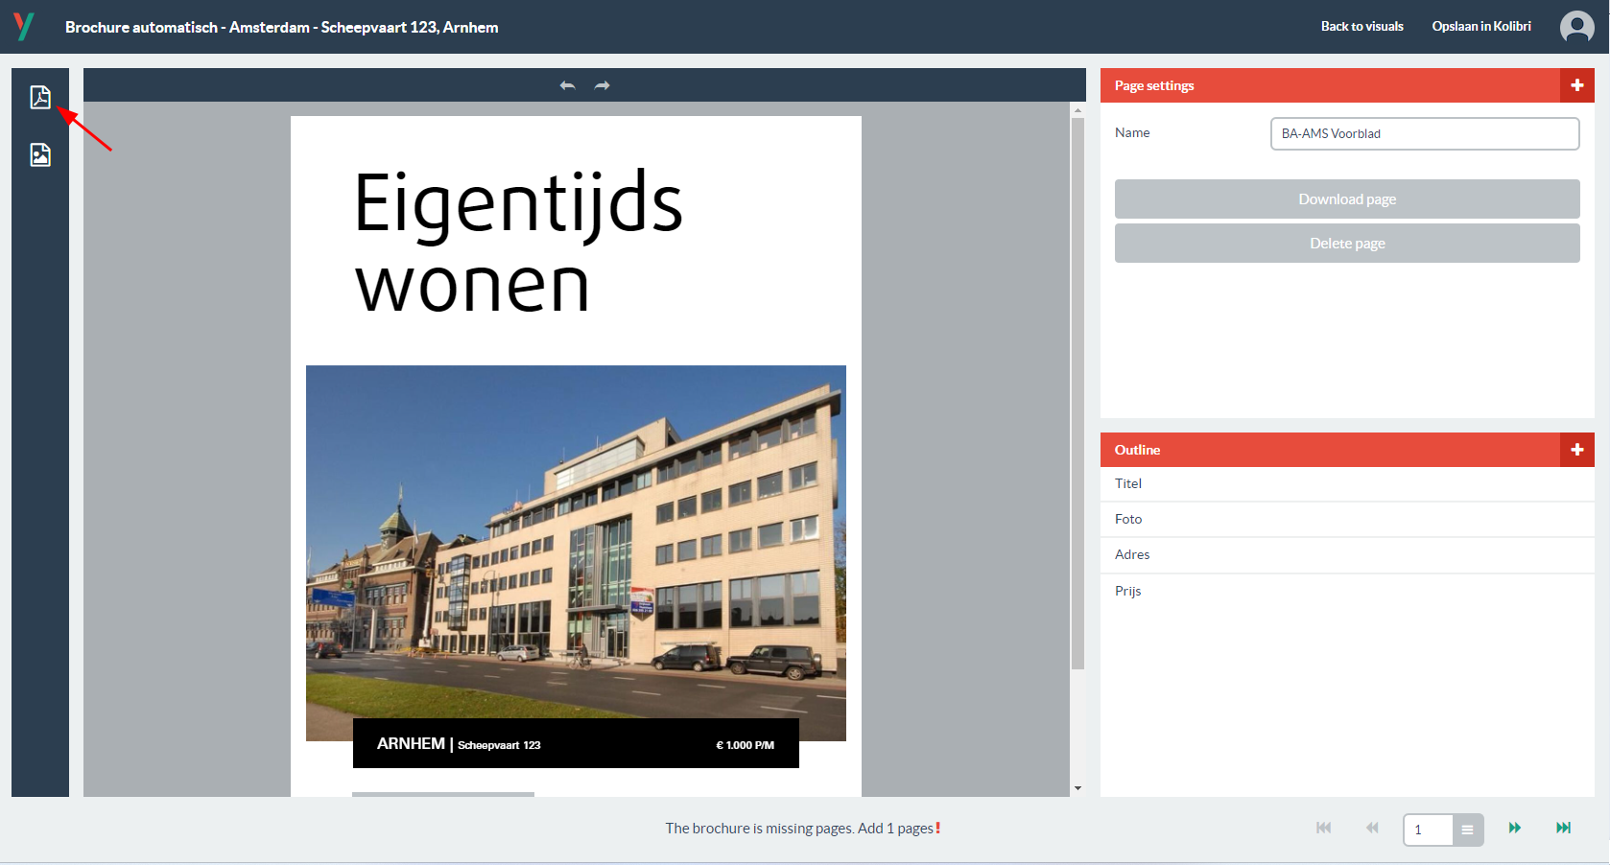This screenshot has width=1610, height=865.
Task: Expand the Outline plus button
Action: tap(1577, 450)
